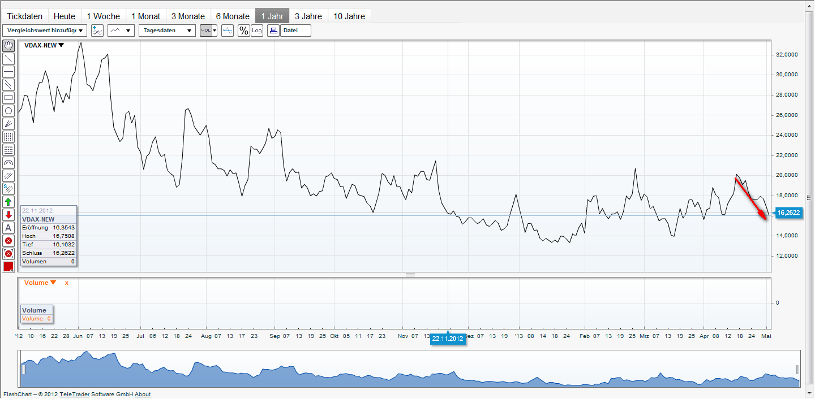
Task: Toggle the VOL volume indicator button
Action: click(206, 31)
